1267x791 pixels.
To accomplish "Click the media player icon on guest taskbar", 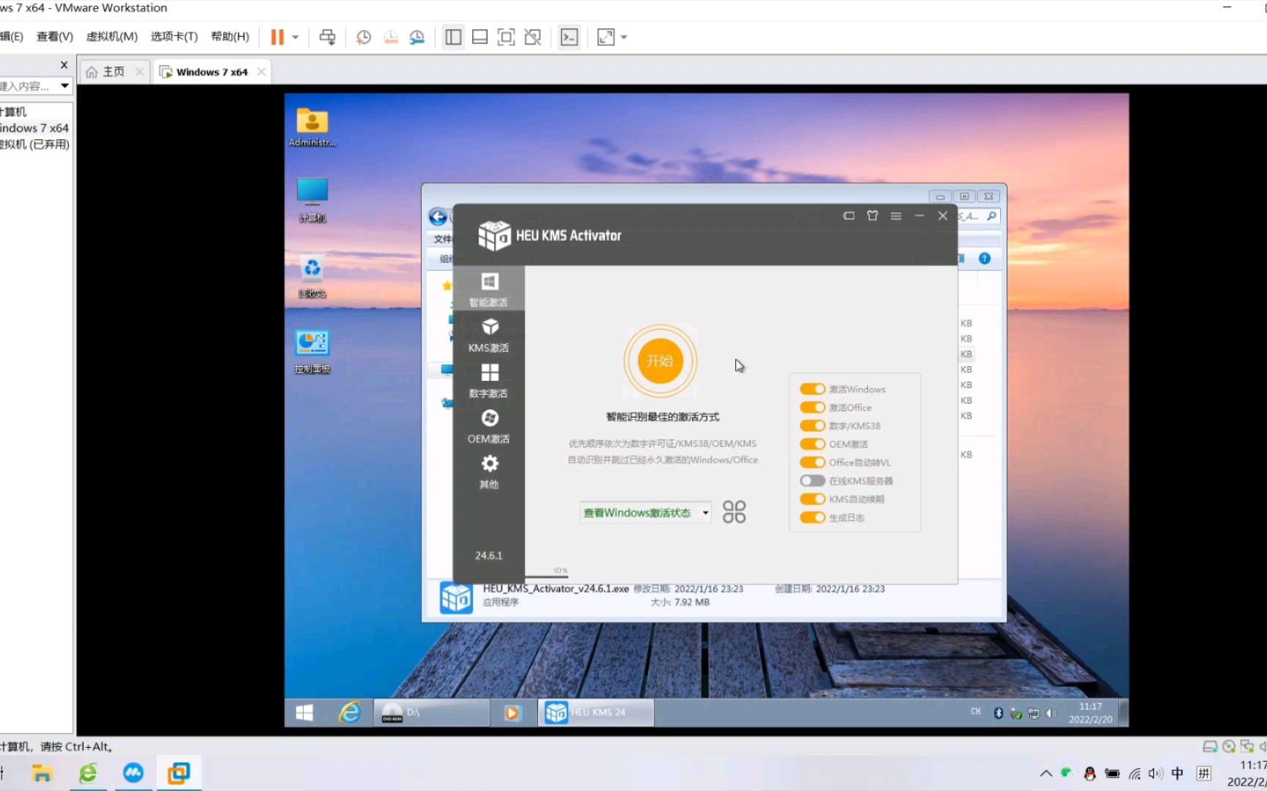I will pyautogui.click(x=512, y=712).
